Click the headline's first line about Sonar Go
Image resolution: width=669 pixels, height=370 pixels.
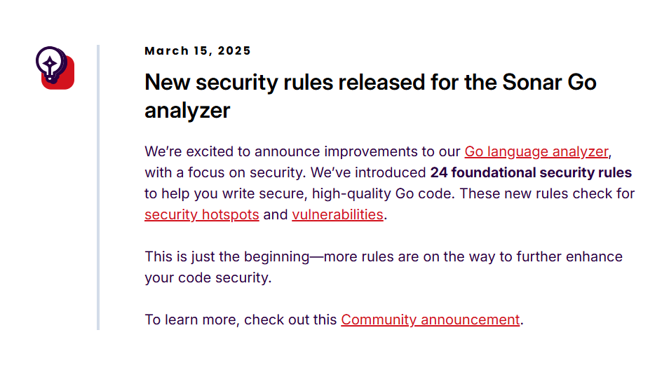370,82
